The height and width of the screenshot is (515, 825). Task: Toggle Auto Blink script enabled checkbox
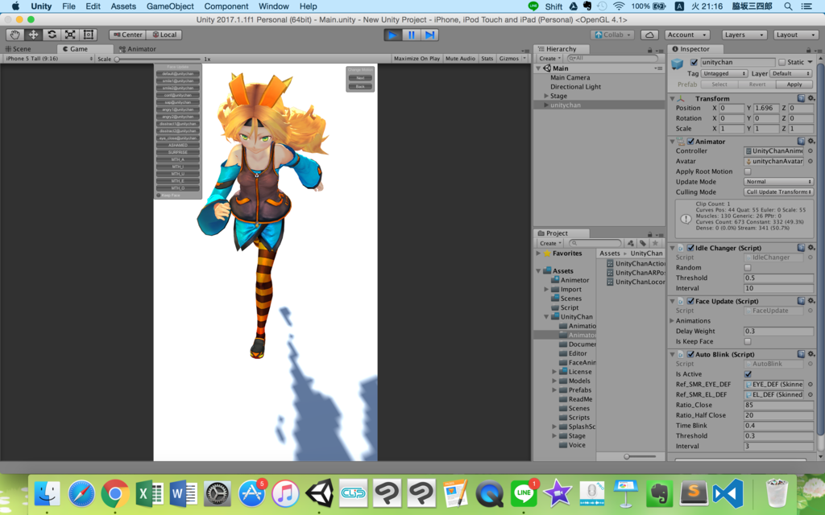pos(690,354)
